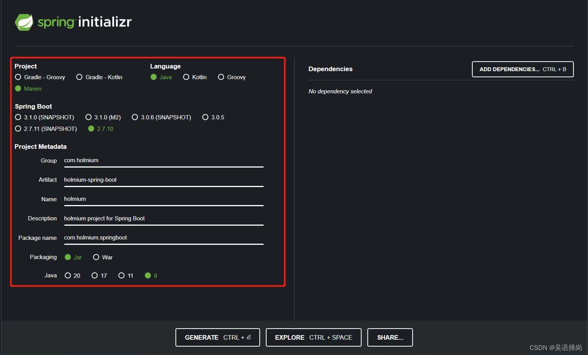Click the Spring leaf logo icon
Viewport: 588px width, 355px height.
click(24, 22)
